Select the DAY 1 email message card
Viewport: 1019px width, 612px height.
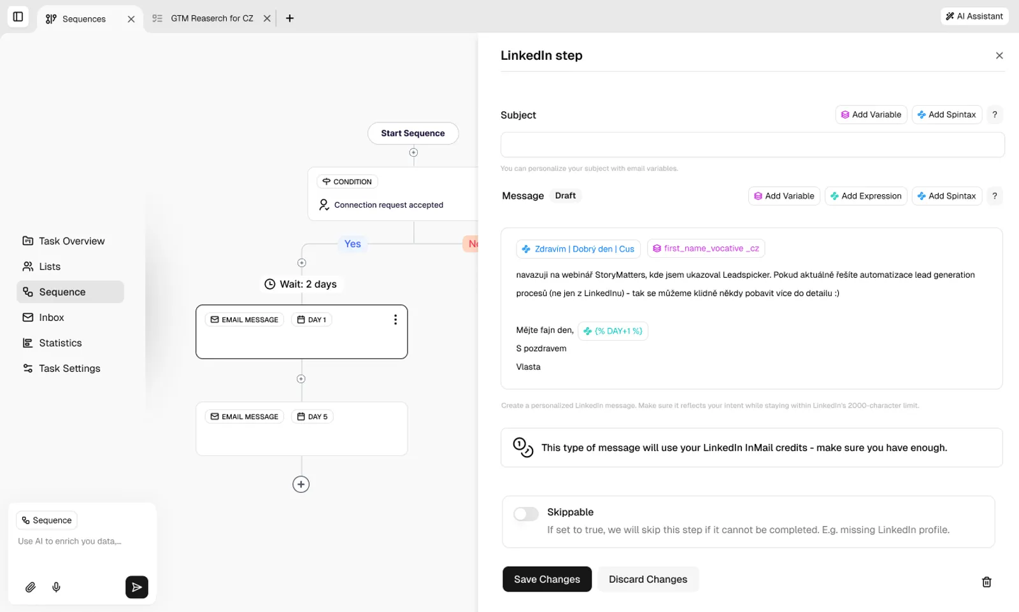(x=301, y=332)
